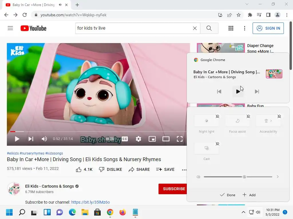Click the #nurseryrhymes hashtag

pos(32,153)
